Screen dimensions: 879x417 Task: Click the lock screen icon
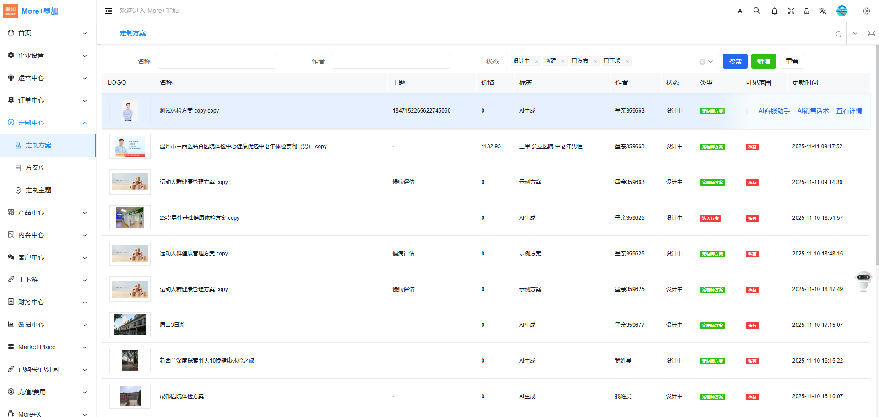click(807, 11)
